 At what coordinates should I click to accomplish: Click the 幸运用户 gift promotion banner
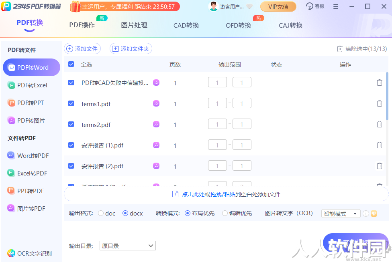125,6
